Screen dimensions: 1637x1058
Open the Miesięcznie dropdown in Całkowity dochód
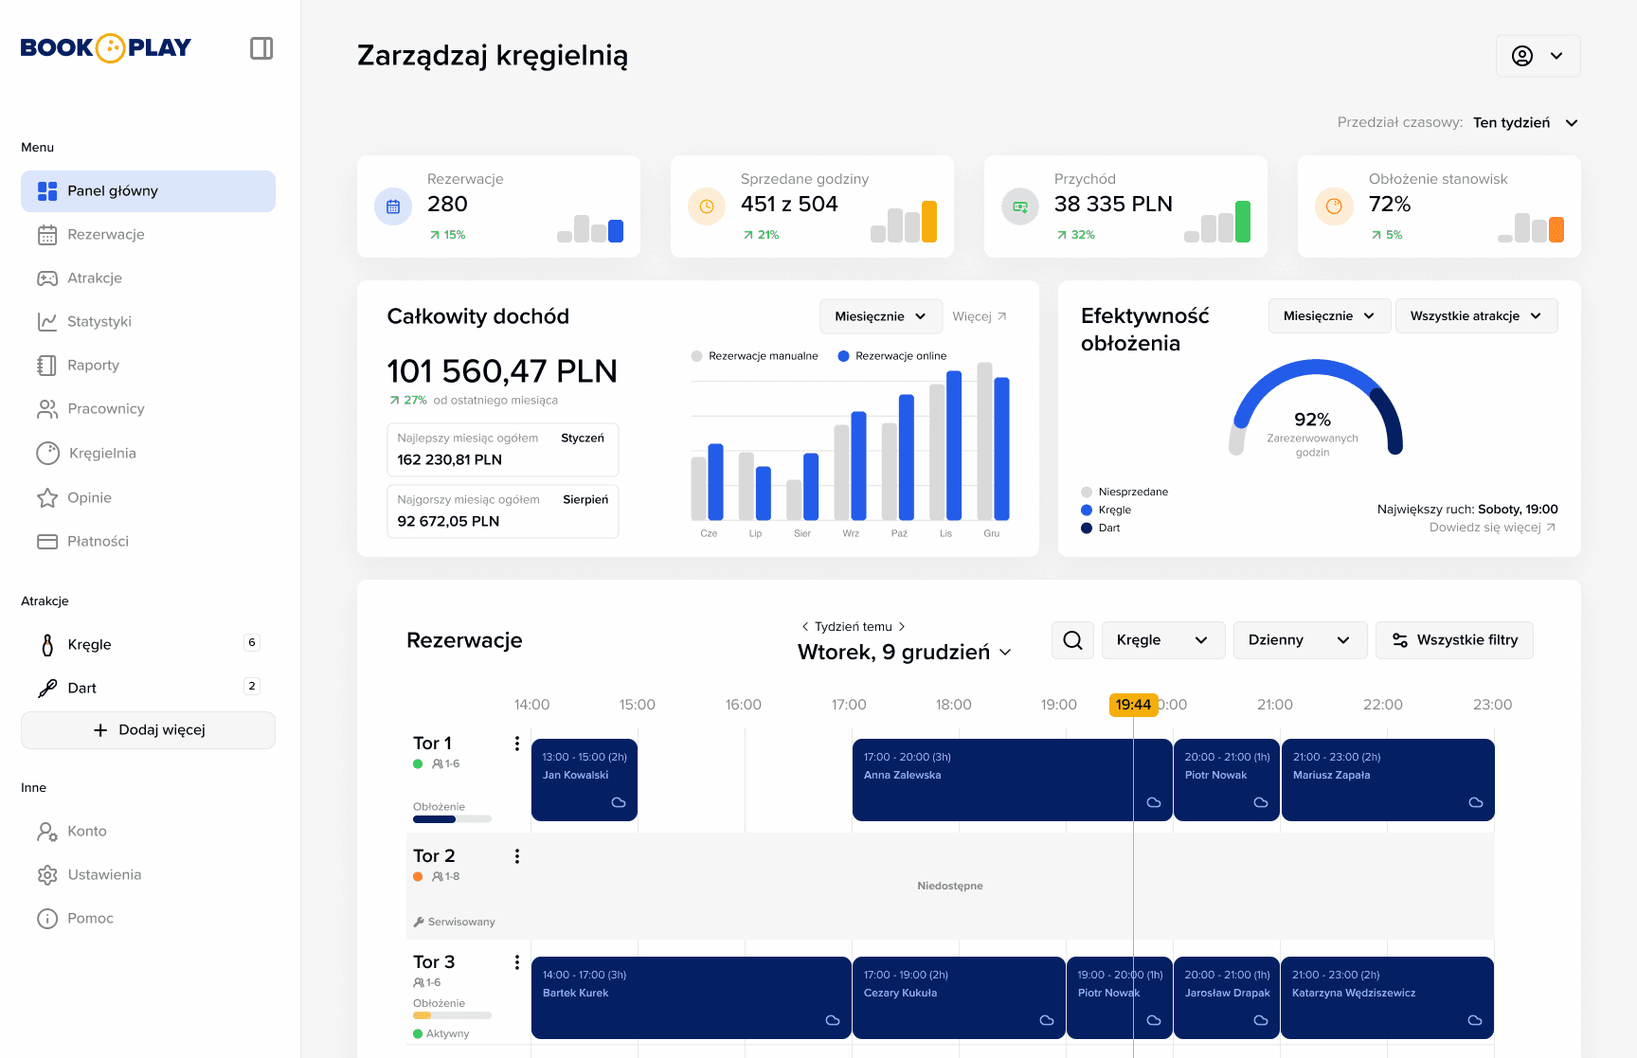point(880,315)
